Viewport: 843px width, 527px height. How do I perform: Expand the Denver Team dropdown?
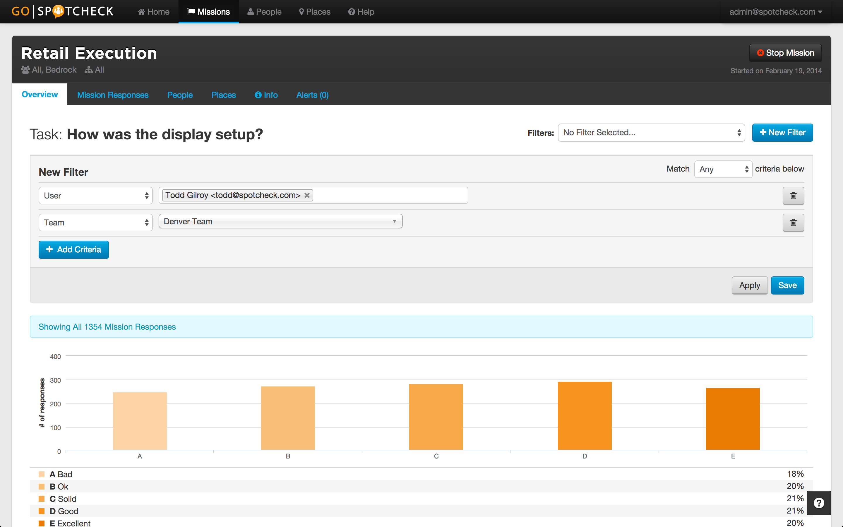point(280,221)
